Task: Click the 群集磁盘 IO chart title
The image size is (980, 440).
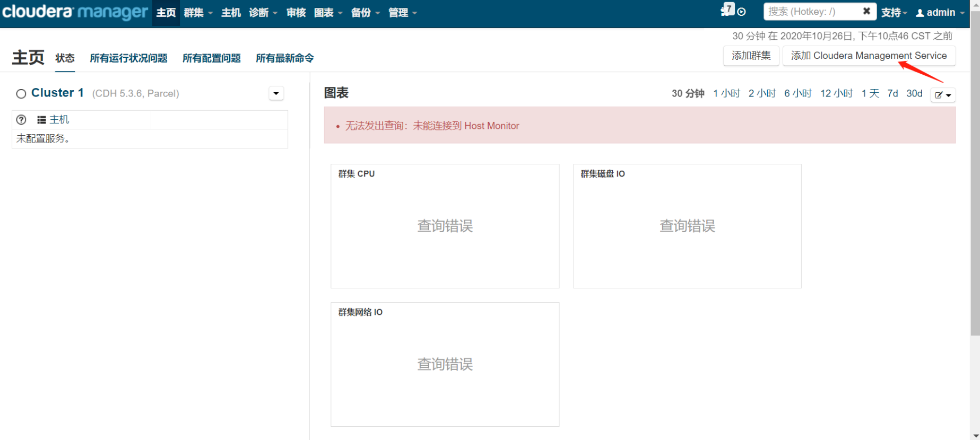Action: point(603,174)
